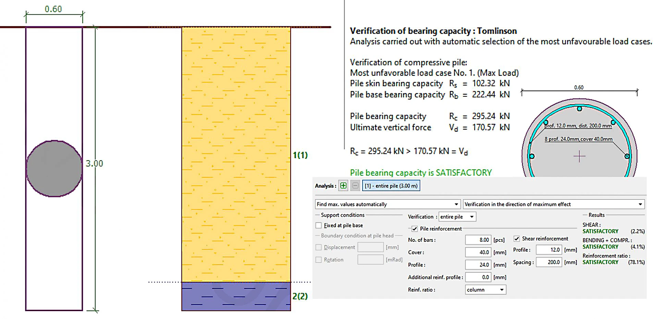
Task: Click the Cover value input field
Action: coord(478,252)
